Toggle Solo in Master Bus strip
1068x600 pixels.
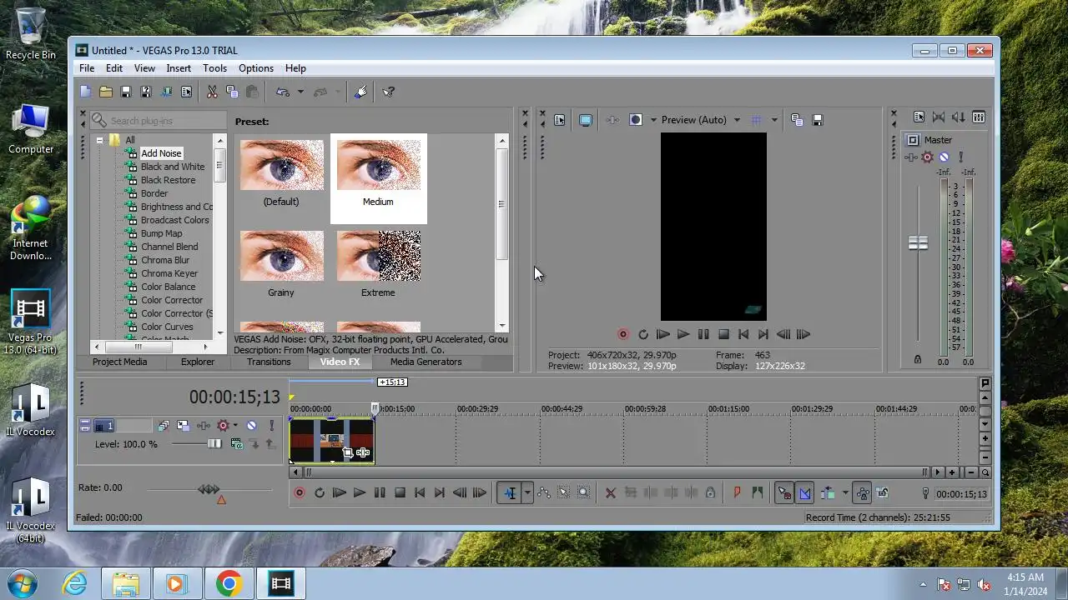[960, 157]
